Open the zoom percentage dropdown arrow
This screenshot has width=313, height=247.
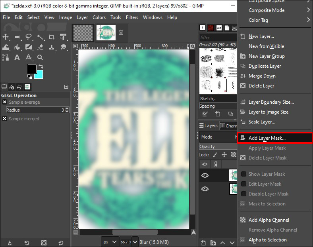pyautogui.click(x=135, y=242)
